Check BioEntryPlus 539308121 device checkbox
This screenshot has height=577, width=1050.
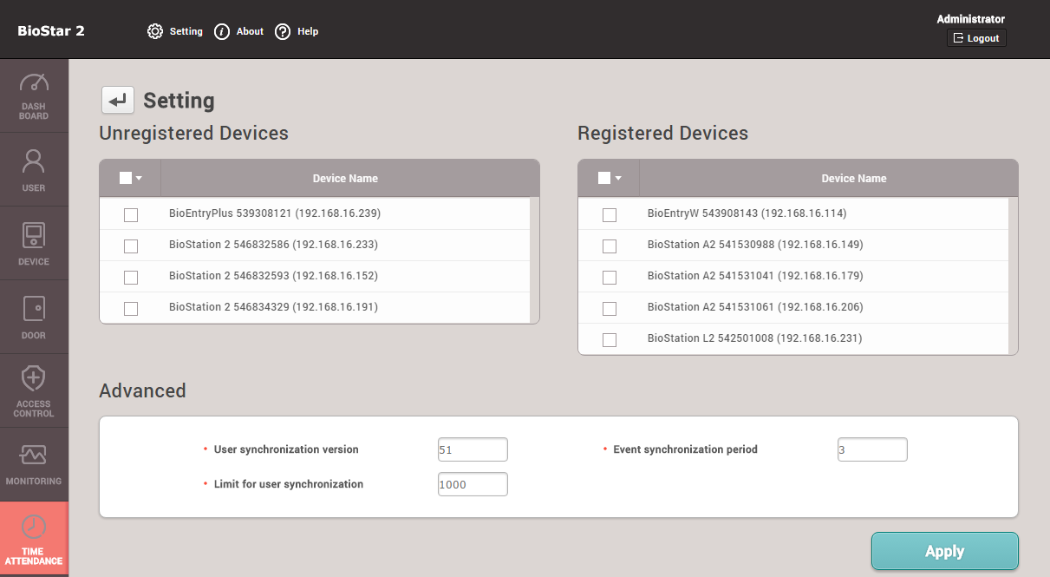click(131, 214)
